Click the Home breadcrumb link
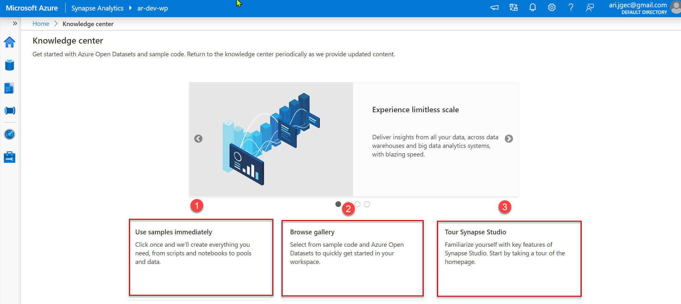Viewport: 681px width, 304px height. point(41,24)
